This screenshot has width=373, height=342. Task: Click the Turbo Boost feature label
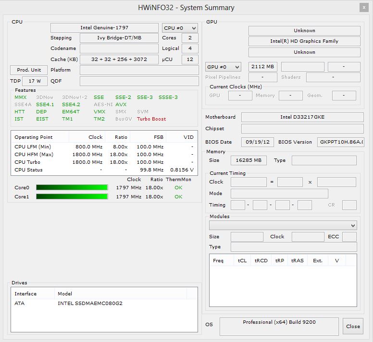151,119
